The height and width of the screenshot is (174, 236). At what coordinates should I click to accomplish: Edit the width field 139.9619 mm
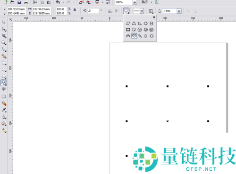(x=42, y=9)
